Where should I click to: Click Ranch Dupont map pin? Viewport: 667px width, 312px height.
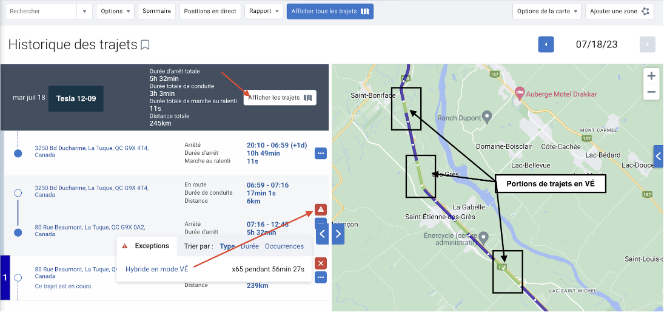pyautogui.click(x=488, y=116)
